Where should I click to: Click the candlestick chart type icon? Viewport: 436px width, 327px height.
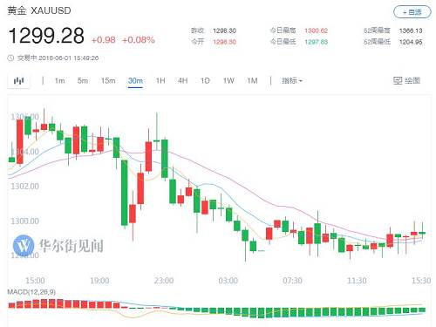coord(19,81)
